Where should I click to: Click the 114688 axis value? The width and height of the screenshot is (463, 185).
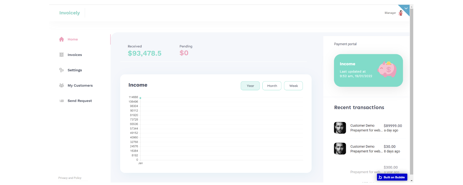pos(133,97)
